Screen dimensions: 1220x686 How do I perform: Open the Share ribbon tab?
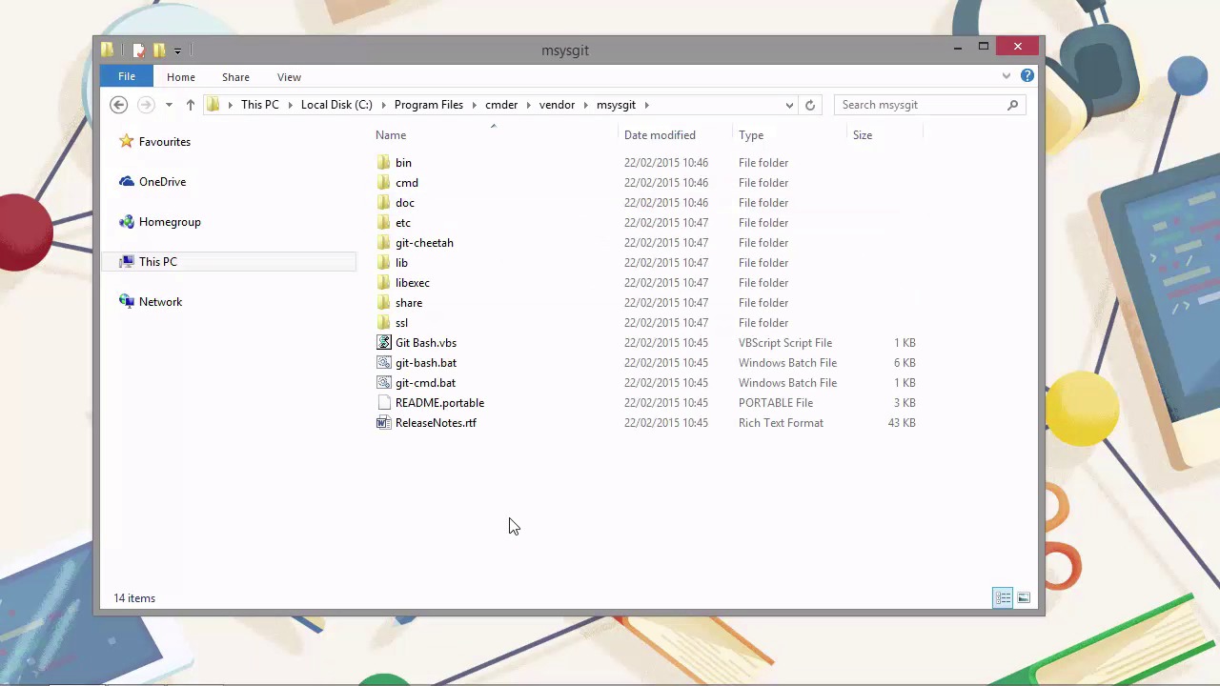pyautogui.click(x=235, y=77)
